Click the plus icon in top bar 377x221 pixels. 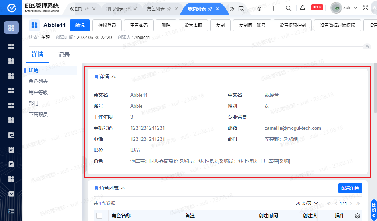pyautogui.click(x=274, y=8)
